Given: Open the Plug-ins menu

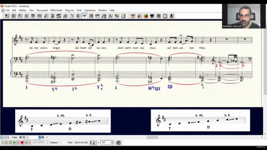Looking at the screenshot, I should 70,10.
